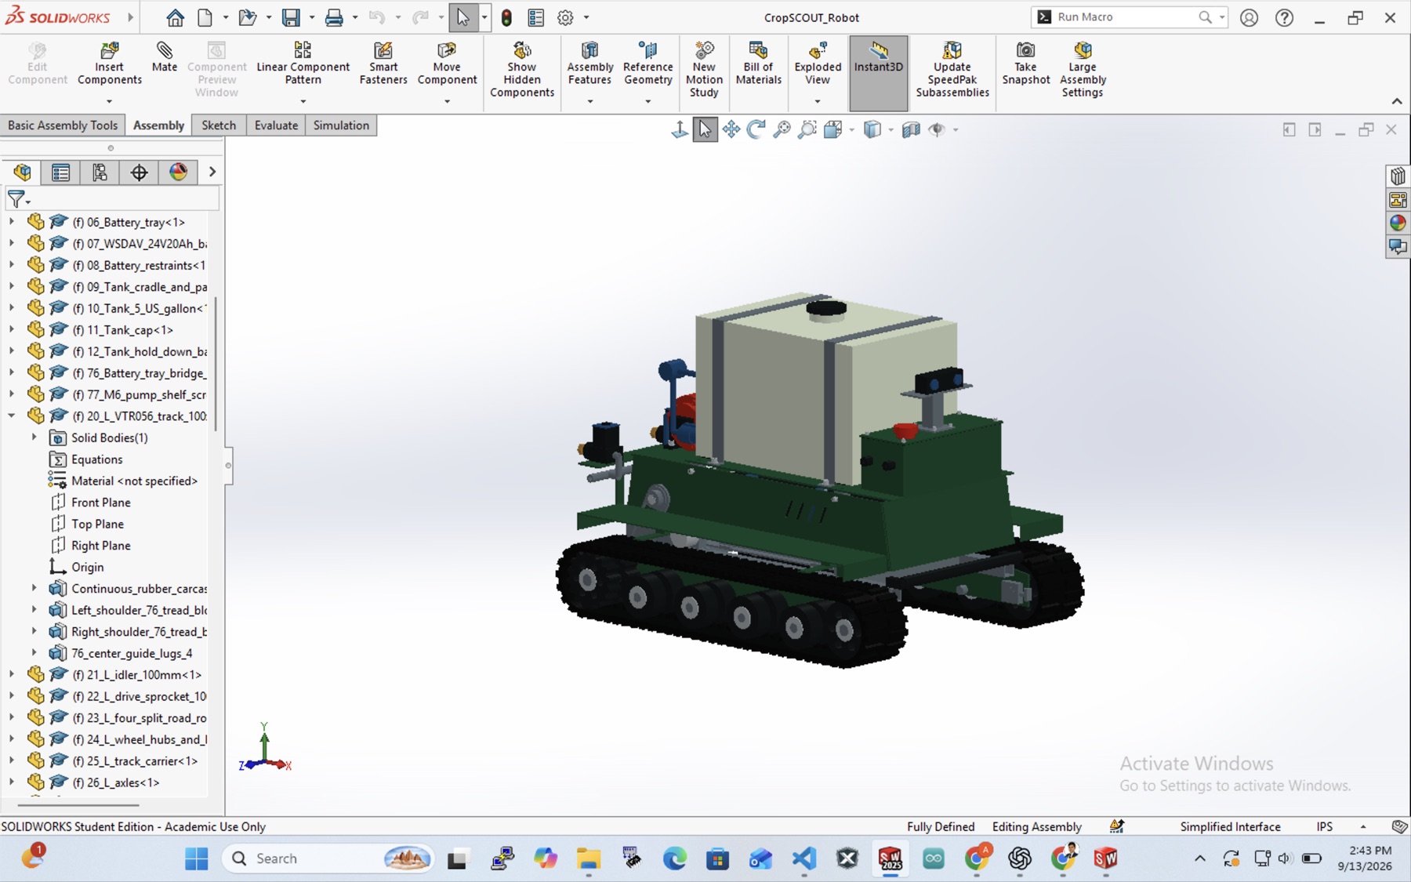Image resolution: width=1411 pixels, height=882 pixels.
Task: Click Reference Geometry icon
Action: pyautogui.click(x=648, y=63)
